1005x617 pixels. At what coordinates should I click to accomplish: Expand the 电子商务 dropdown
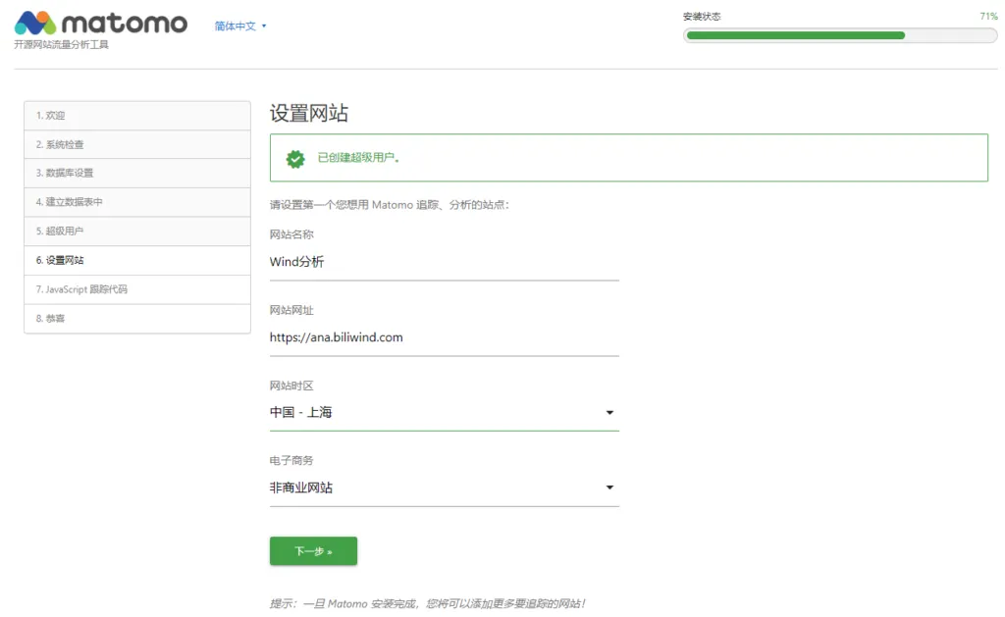444,488
